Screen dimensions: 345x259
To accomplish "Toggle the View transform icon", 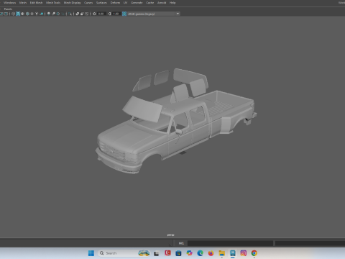I will (x=124, y=14).
